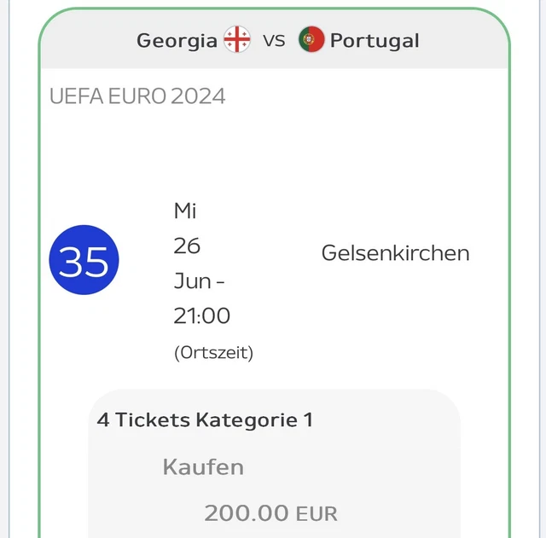Viewport: 546px width, 538px height.
Task: Select the '4 Tickets Kategorie 1' heading
Action: click(x=205, y=419)
